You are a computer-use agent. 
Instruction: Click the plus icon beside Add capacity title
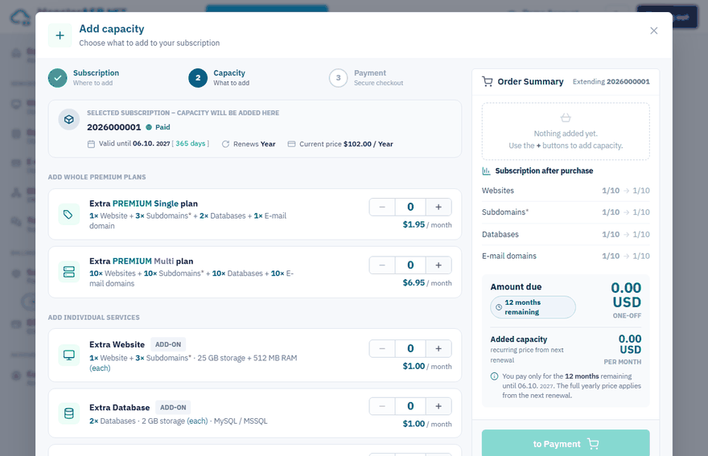point(60,35)
